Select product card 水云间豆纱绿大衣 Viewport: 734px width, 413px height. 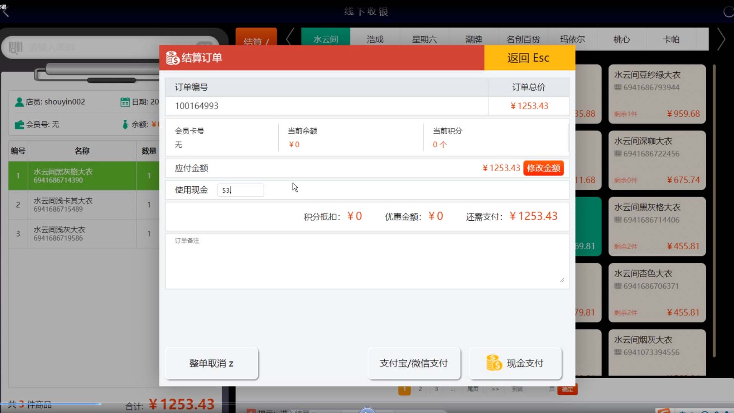(x=656, y=94)
